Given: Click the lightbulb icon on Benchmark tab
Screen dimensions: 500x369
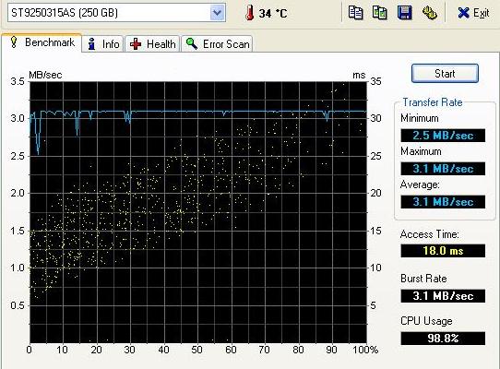Looking at the screenshot, I should click(14, 42).
